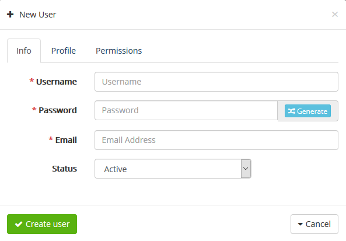Viewport: 346px width, 241px height.
Task: Focus the Email Address field
Action: click(216, 140)
